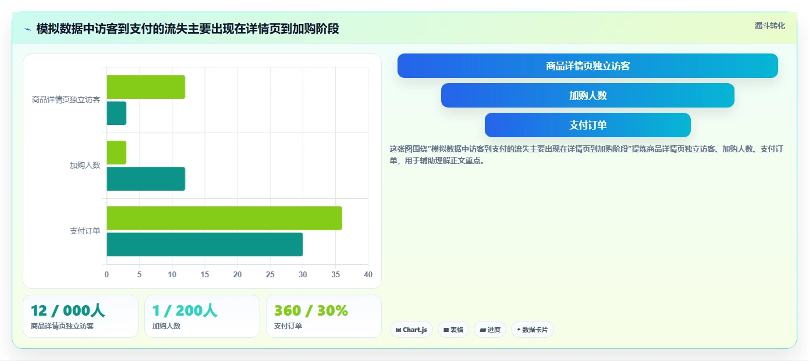Viewport: 809px width, 361px height.
Task: Select the 商品详情页独立访客 funnel stage bar
Action: coord(588,66)
